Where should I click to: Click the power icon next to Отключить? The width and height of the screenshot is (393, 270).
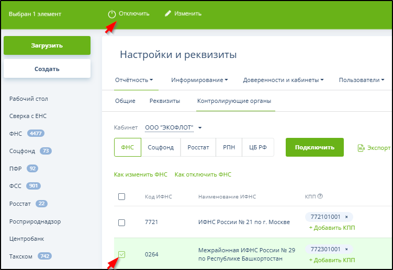(111, 14)
